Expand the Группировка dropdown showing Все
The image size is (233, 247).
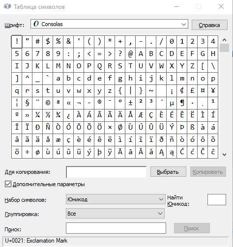[115, 214]
